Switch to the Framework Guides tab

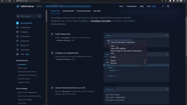tap(84, 11)
